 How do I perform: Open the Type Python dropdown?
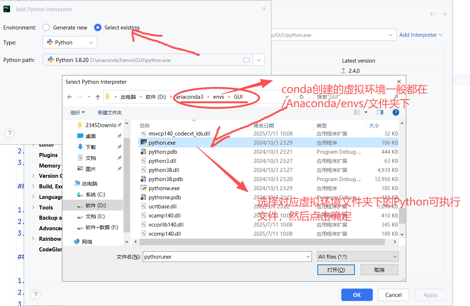[70, 42]
